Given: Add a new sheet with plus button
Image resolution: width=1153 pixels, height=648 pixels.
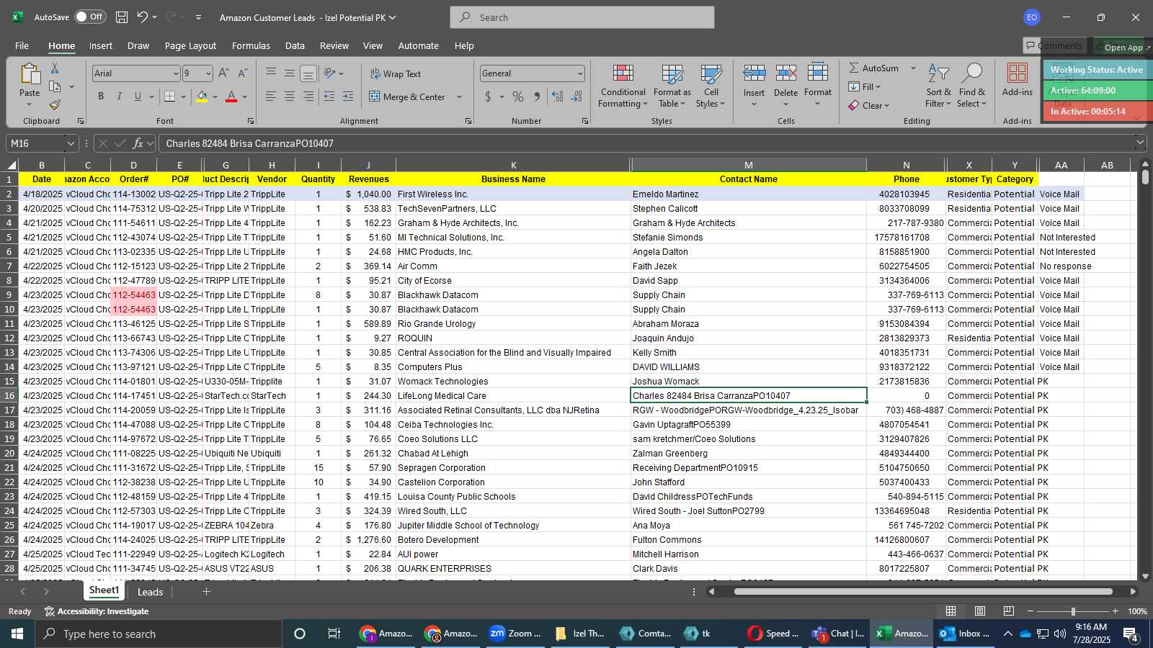Looking at the screenshot, I should 206,592.
